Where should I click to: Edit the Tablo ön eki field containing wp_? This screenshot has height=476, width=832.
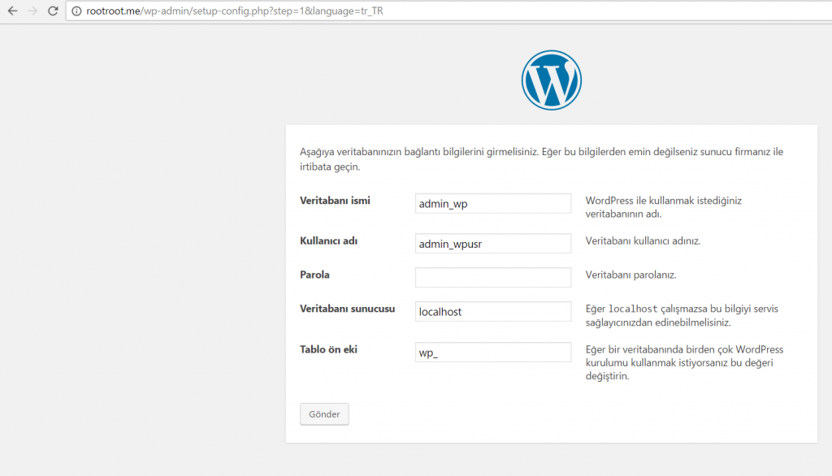pos(493,353)
